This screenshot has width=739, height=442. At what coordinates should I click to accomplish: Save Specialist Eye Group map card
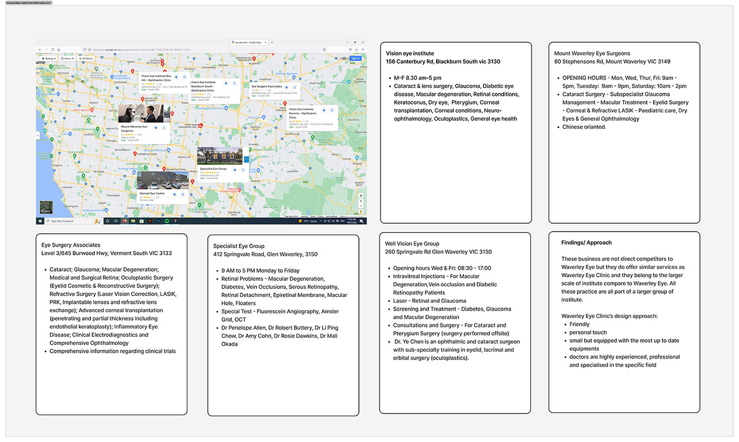tap(243, 170)
